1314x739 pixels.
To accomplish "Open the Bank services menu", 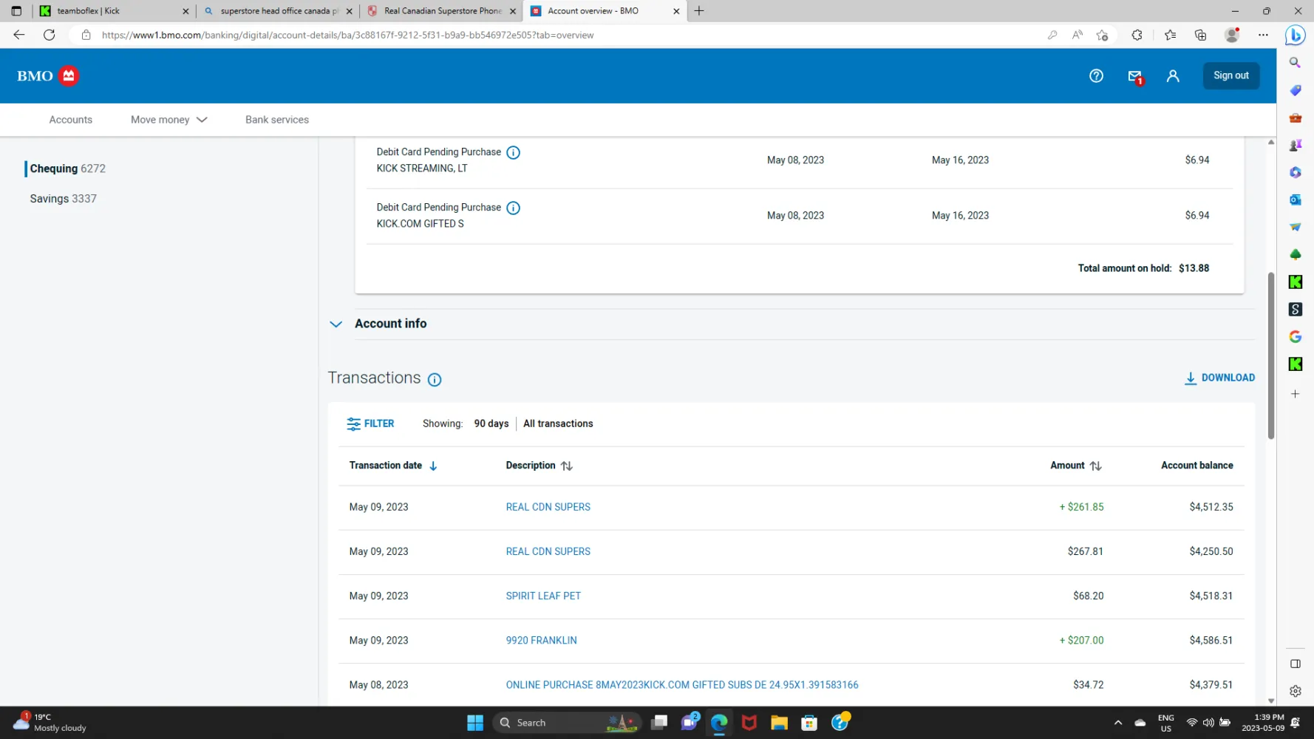I will click(x=277, y=120).
